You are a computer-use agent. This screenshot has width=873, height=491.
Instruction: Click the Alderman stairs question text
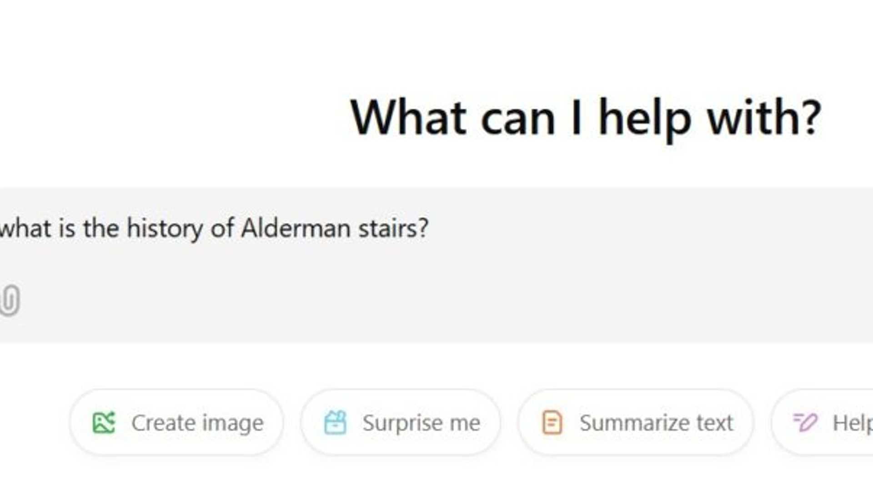click(x=214, y=228)
